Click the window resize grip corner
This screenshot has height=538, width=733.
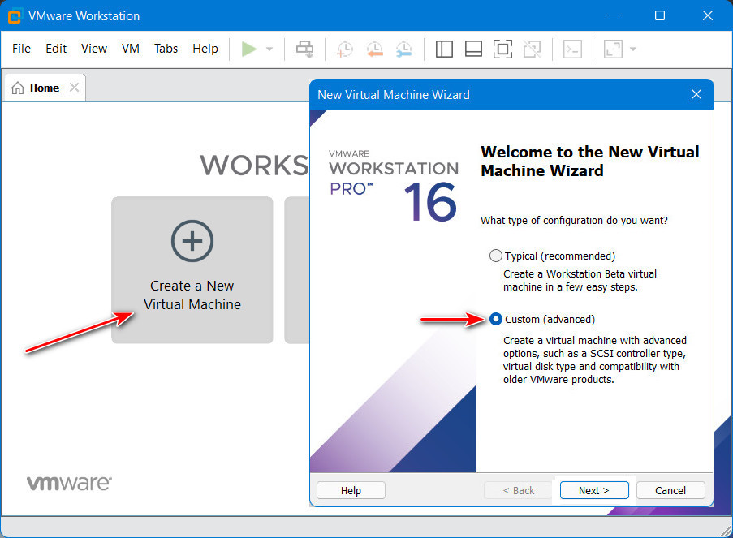click(x=726, y=531)
